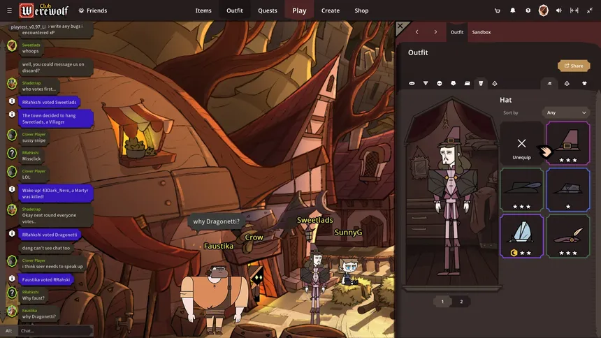This screenshot has width=601, height=338.
Task: Select the paper boat hat with coin
Action: (x=521, y=236)
